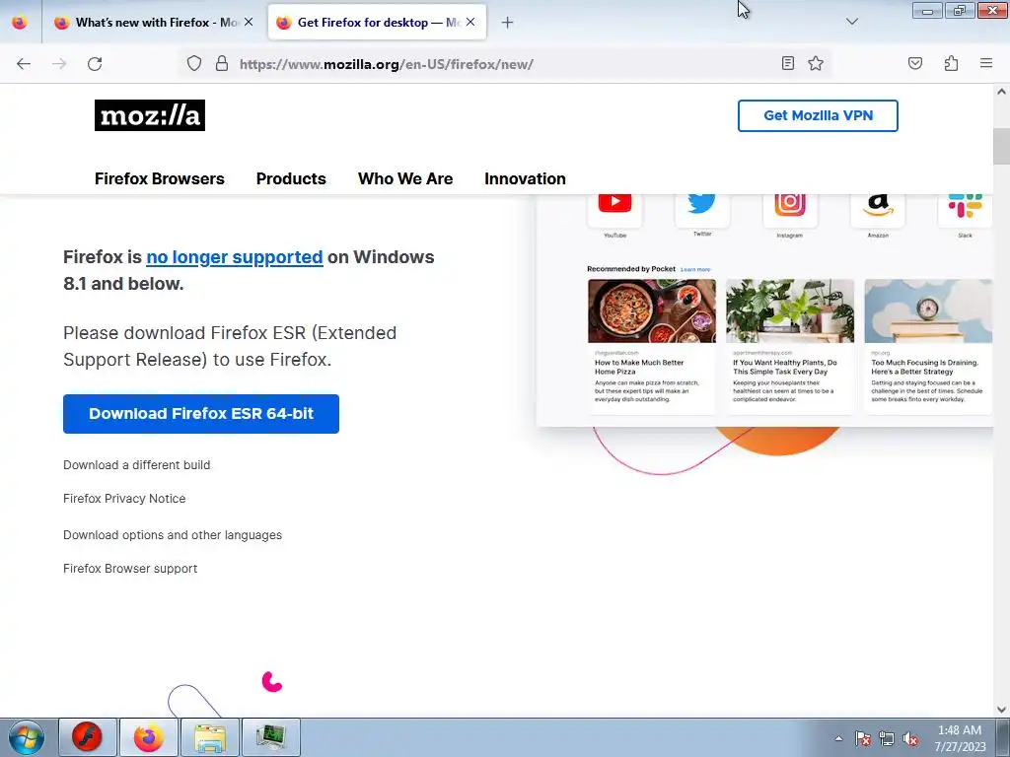Expand the list all tabs chevron

(851, 22)
